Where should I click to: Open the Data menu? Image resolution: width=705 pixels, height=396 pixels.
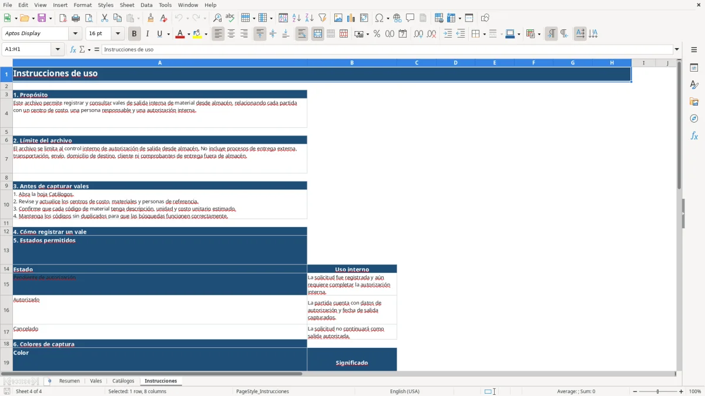146,5
